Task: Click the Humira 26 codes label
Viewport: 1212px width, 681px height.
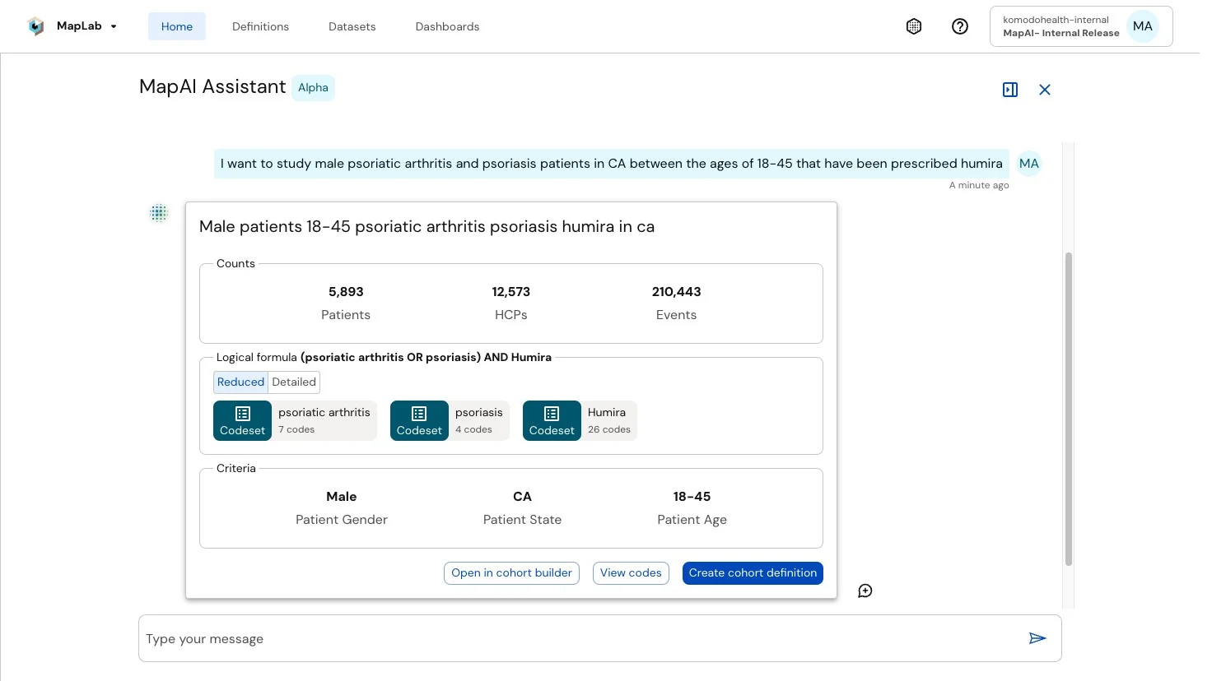Action: (609, 420)
